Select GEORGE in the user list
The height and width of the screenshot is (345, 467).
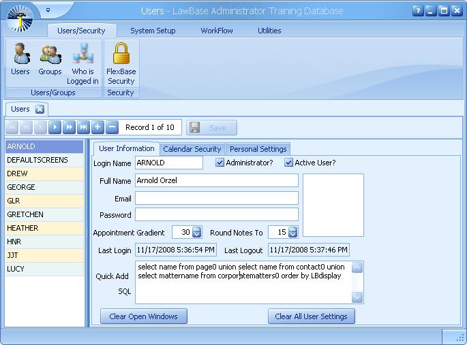pos(44,188)
